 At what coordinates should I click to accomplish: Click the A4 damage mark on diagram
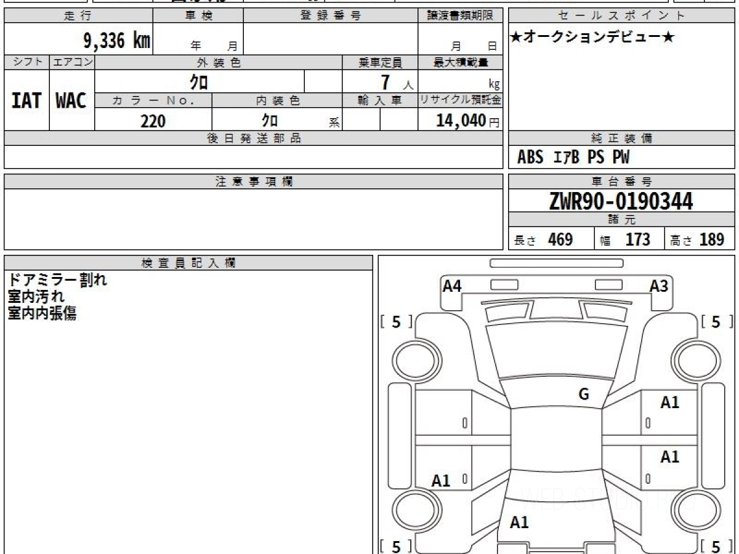click(x=452, y=286)
